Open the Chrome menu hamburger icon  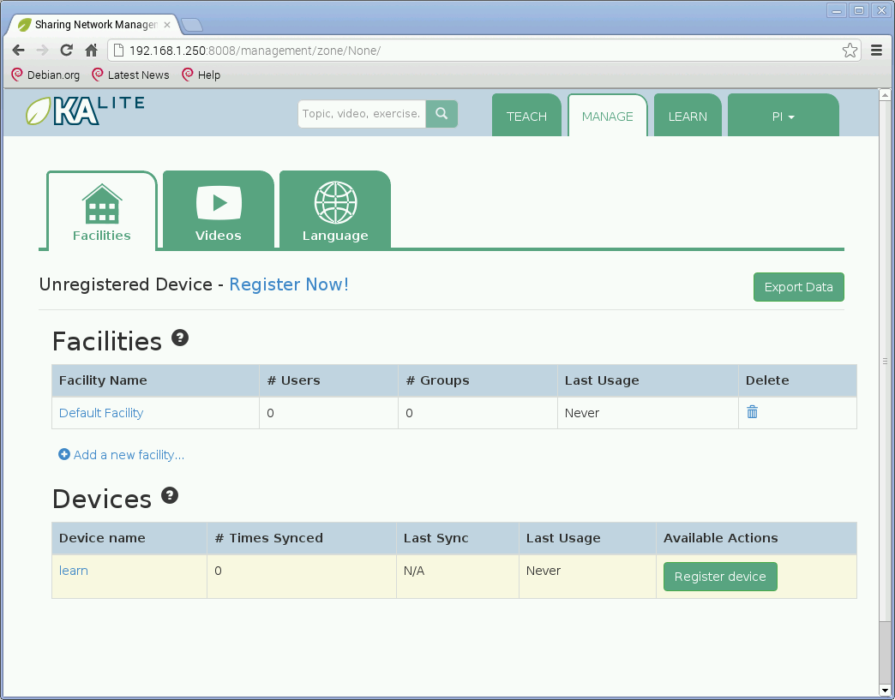click(x=876, y=51)
